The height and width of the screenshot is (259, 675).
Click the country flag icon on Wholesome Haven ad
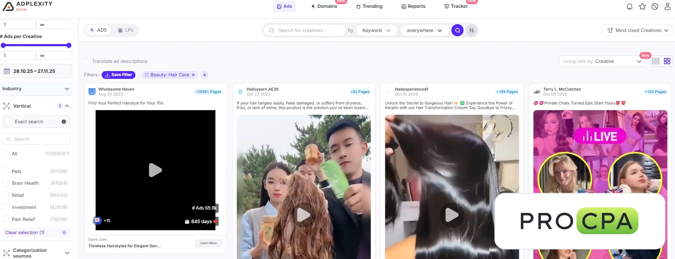pos(97,221)
